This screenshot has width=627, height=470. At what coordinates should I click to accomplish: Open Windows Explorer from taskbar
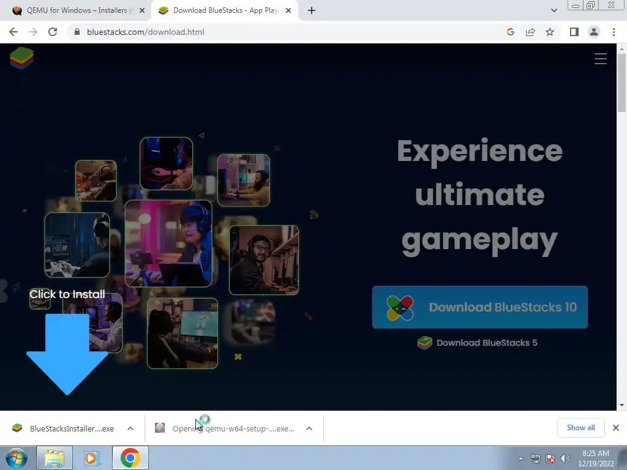(x=54, y=458)
